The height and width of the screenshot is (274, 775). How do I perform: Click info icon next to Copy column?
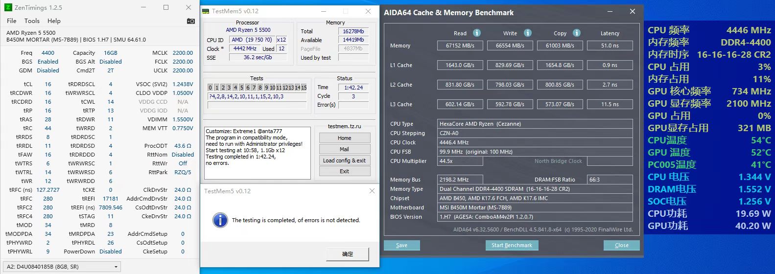pos(576,33)
